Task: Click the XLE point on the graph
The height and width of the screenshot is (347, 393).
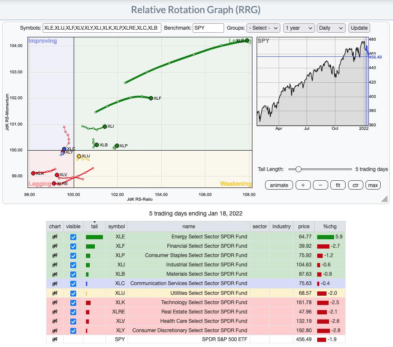Action: tap(247, 40)
